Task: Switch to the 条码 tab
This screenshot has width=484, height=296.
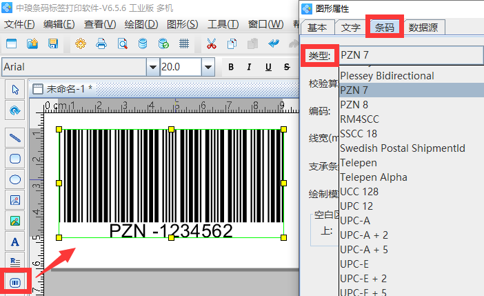Action: coord(385,28)
